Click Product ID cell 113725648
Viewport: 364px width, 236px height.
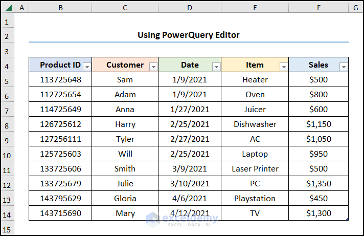[60, 80]
